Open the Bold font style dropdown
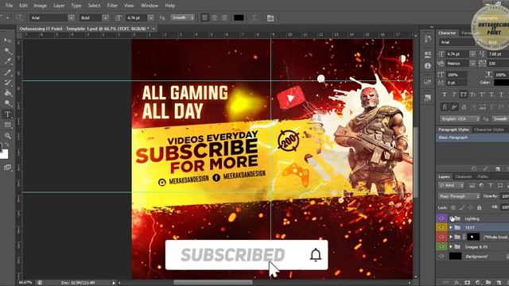509x286 pixels. [x=105, y=17]
